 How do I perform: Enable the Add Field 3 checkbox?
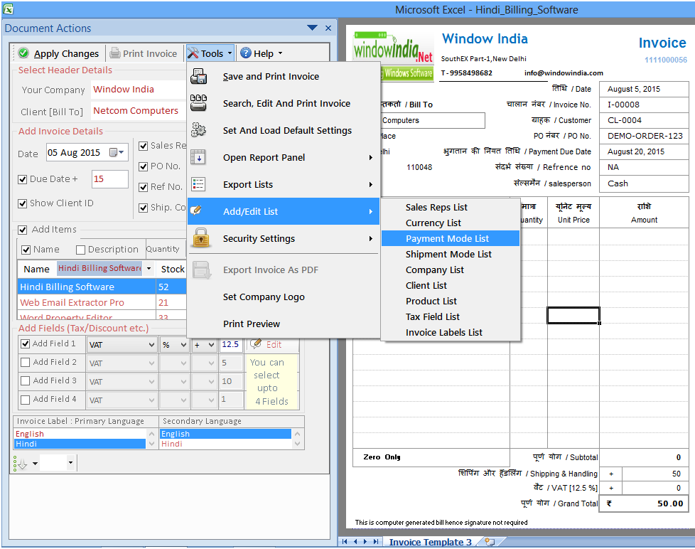click(x=26, y=381)
